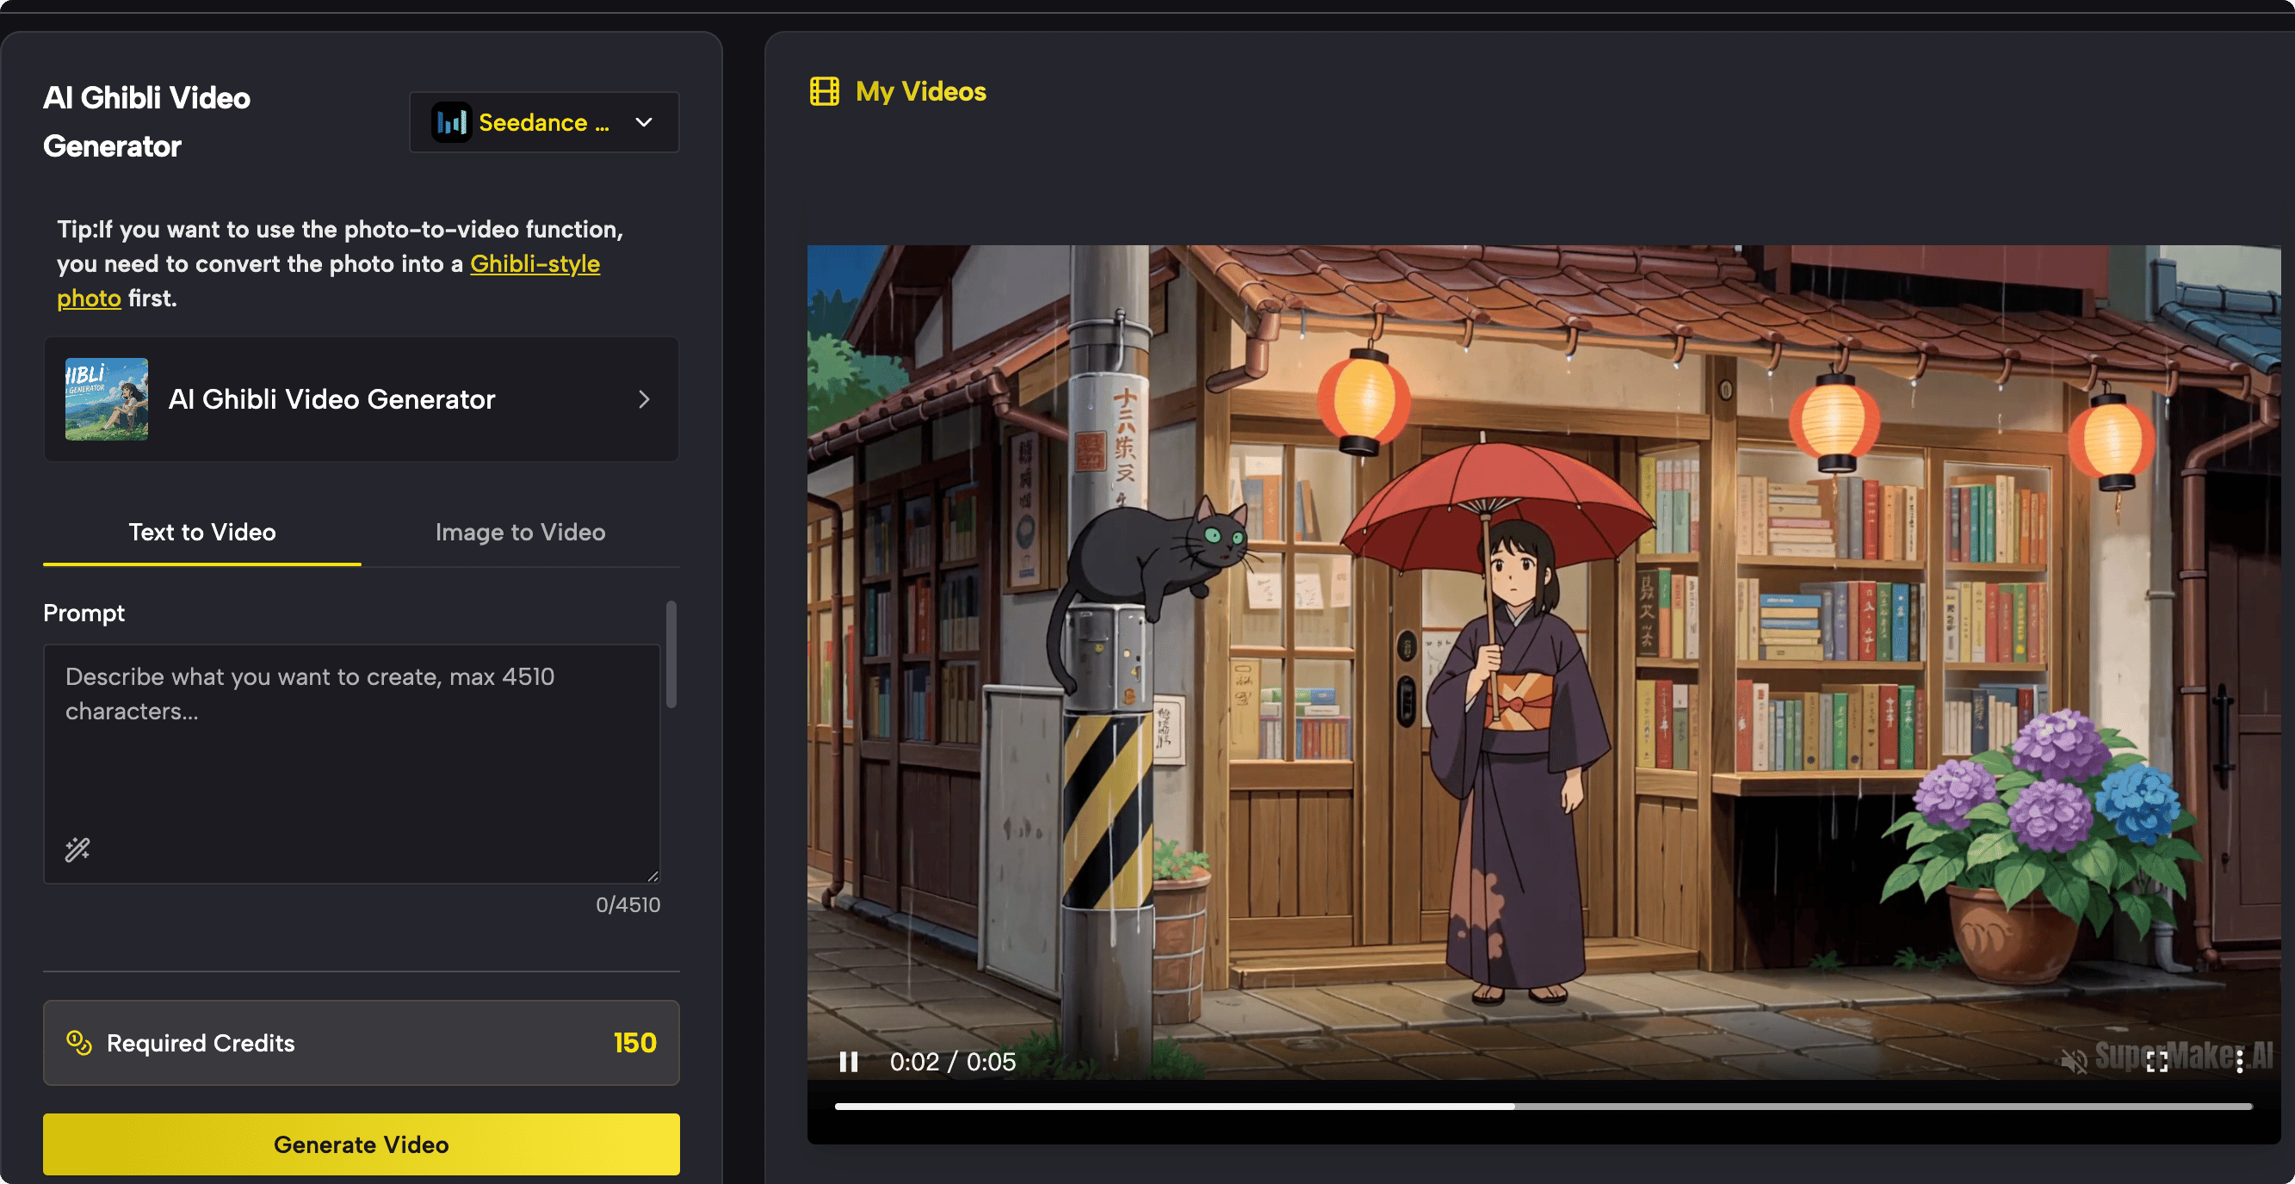Click the Prompt label
2295x1184 pixels.
coord(84,613)
